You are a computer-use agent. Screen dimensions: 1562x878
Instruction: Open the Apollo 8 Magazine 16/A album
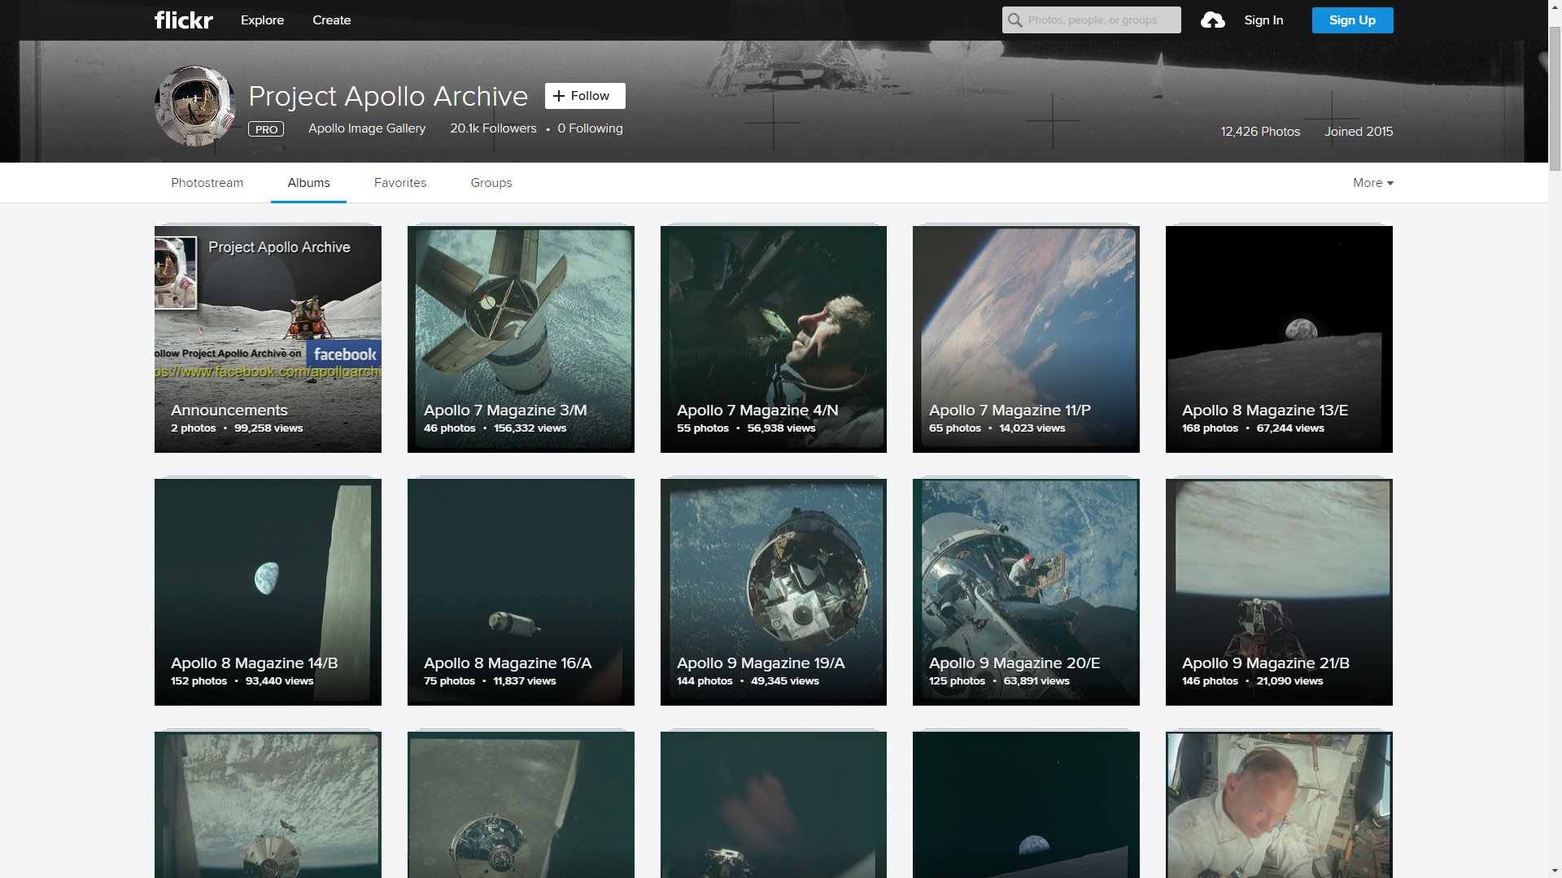tap(521, 592)
